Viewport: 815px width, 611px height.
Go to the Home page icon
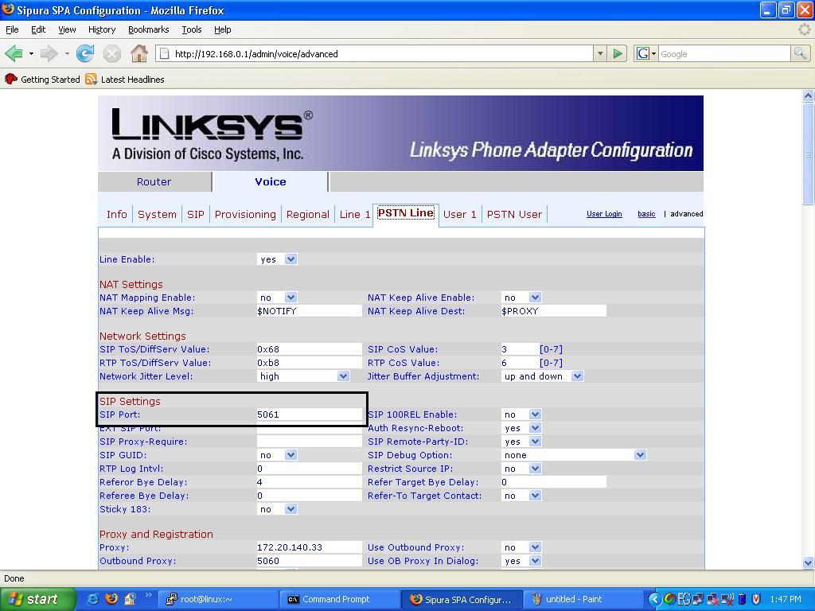(x=138, y=53)
